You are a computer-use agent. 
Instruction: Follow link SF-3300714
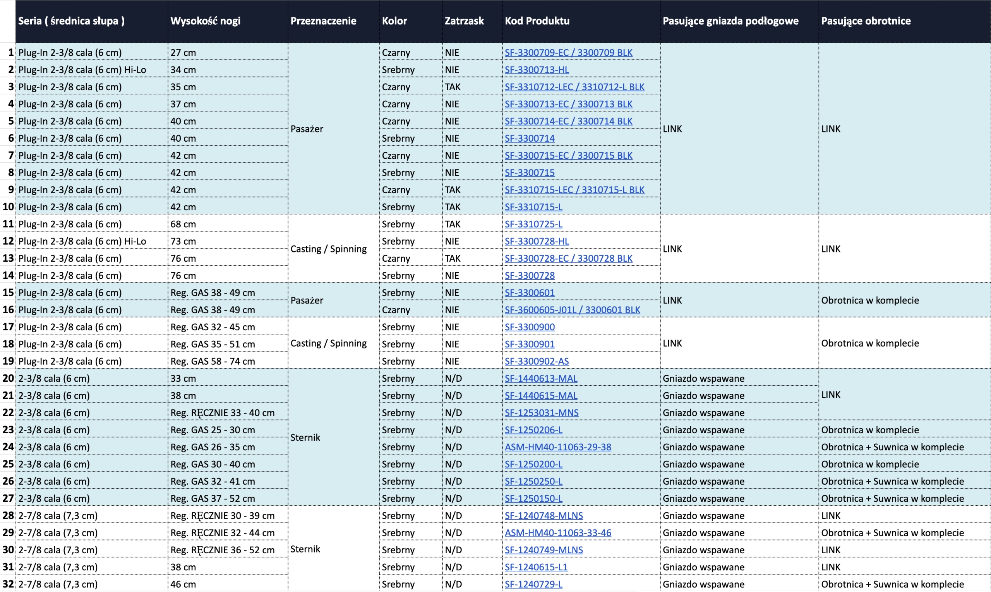(x=529, y=139)
